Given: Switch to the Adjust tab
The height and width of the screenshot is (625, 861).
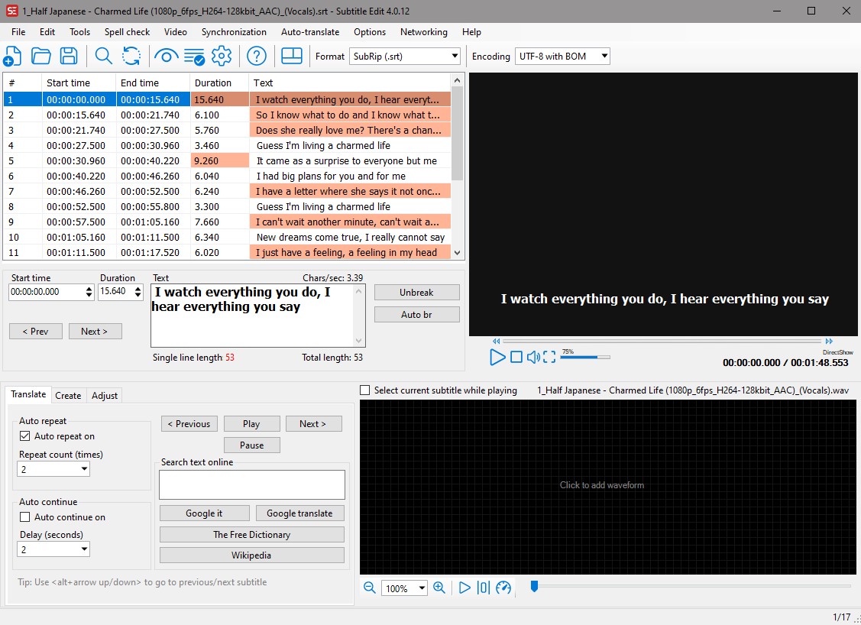Looking at the screenshot, I should click(x=105, y=396).
